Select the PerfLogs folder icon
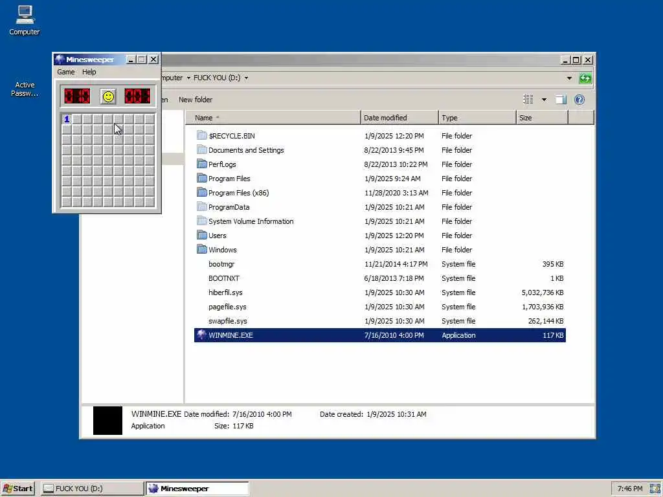 202,164
